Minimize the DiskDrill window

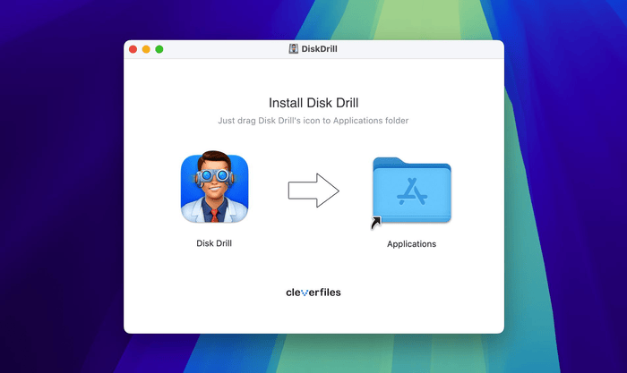[146, 49]
